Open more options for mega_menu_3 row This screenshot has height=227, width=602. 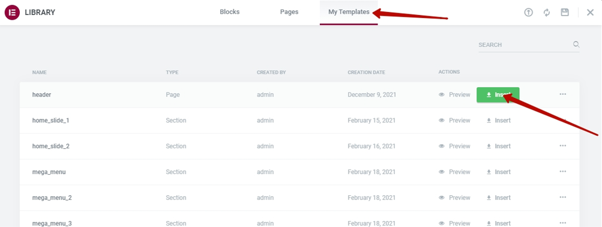pyautogui.click(x=563, y=223)
